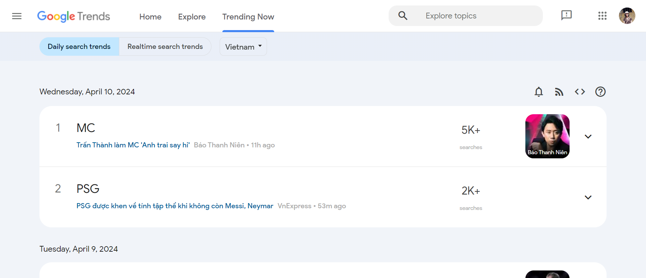Open the Vietnam country dropdown
The height and width of the screenshot is (278, 646).
243,47
